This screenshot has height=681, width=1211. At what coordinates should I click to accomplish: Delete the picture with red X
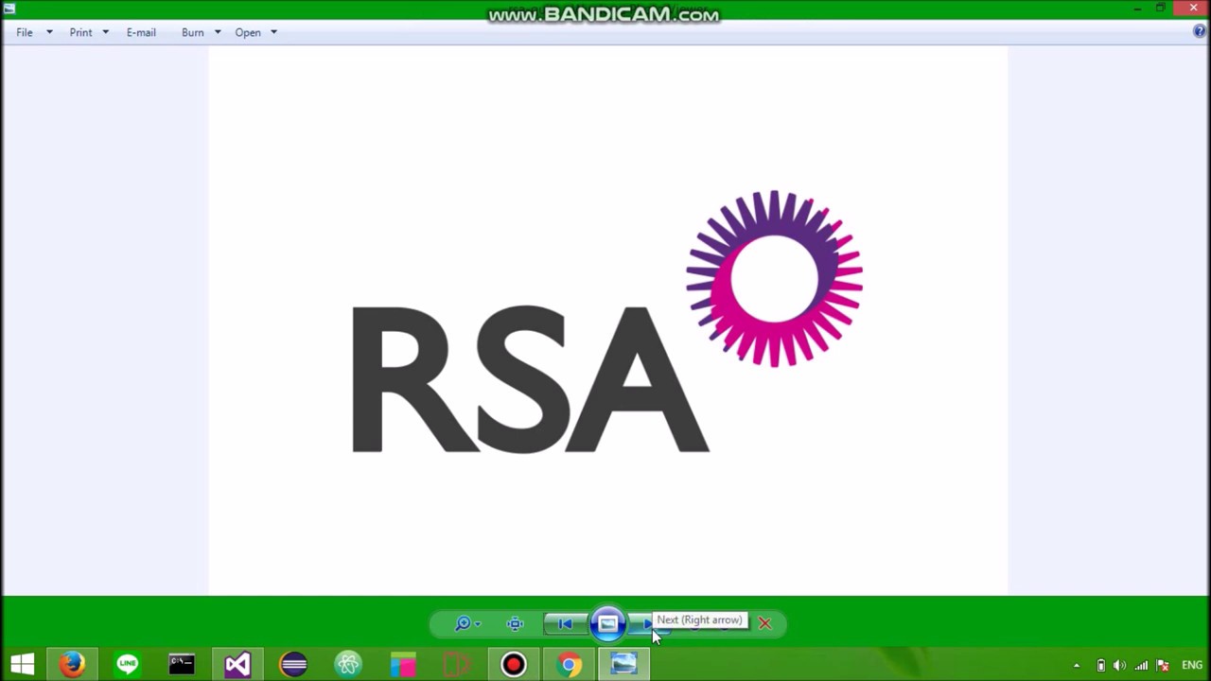click(764, 623)
